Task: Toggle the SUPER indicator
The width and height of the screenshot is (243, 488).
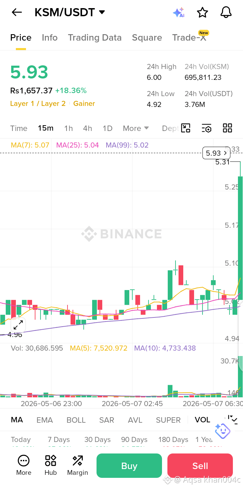Action: [168, 420]
